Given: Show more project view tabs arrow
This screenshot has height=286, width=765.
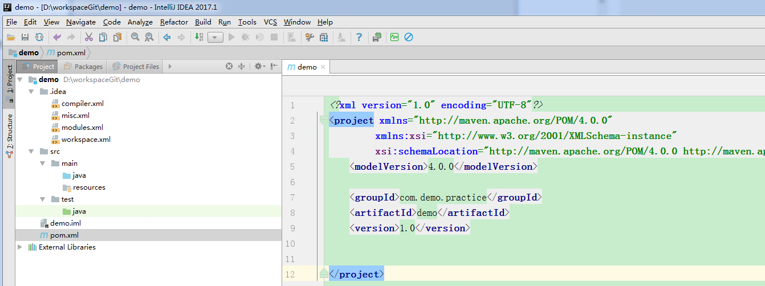Looking at the screenshot, I should pos(170,67).
